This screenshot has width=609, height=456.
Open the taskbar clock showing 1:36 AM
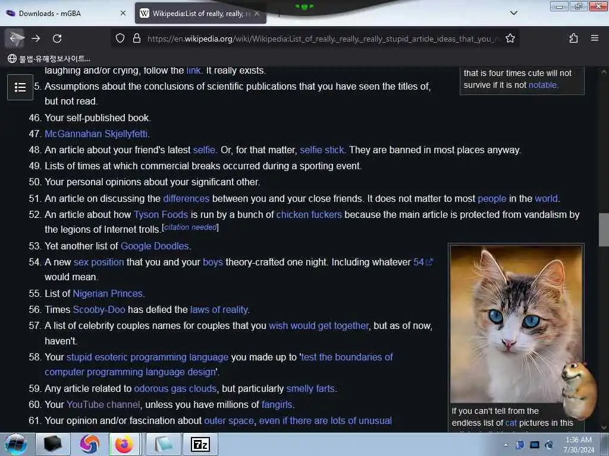[x=579, y=445]
